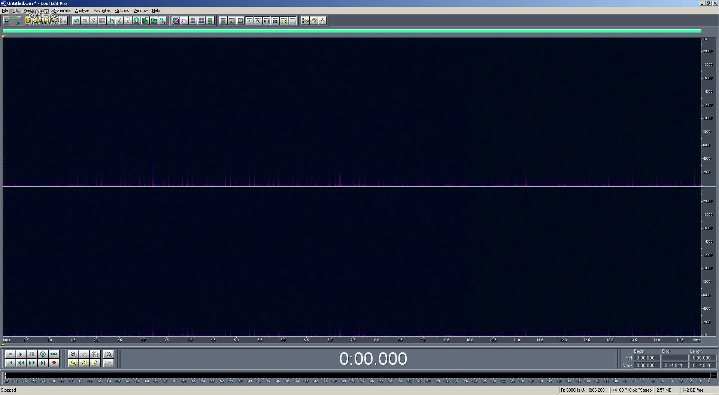Click the 10000 Hz mark on upper frequency ruler
This screenshot has width=719, height=395.
tap(707, 118)
